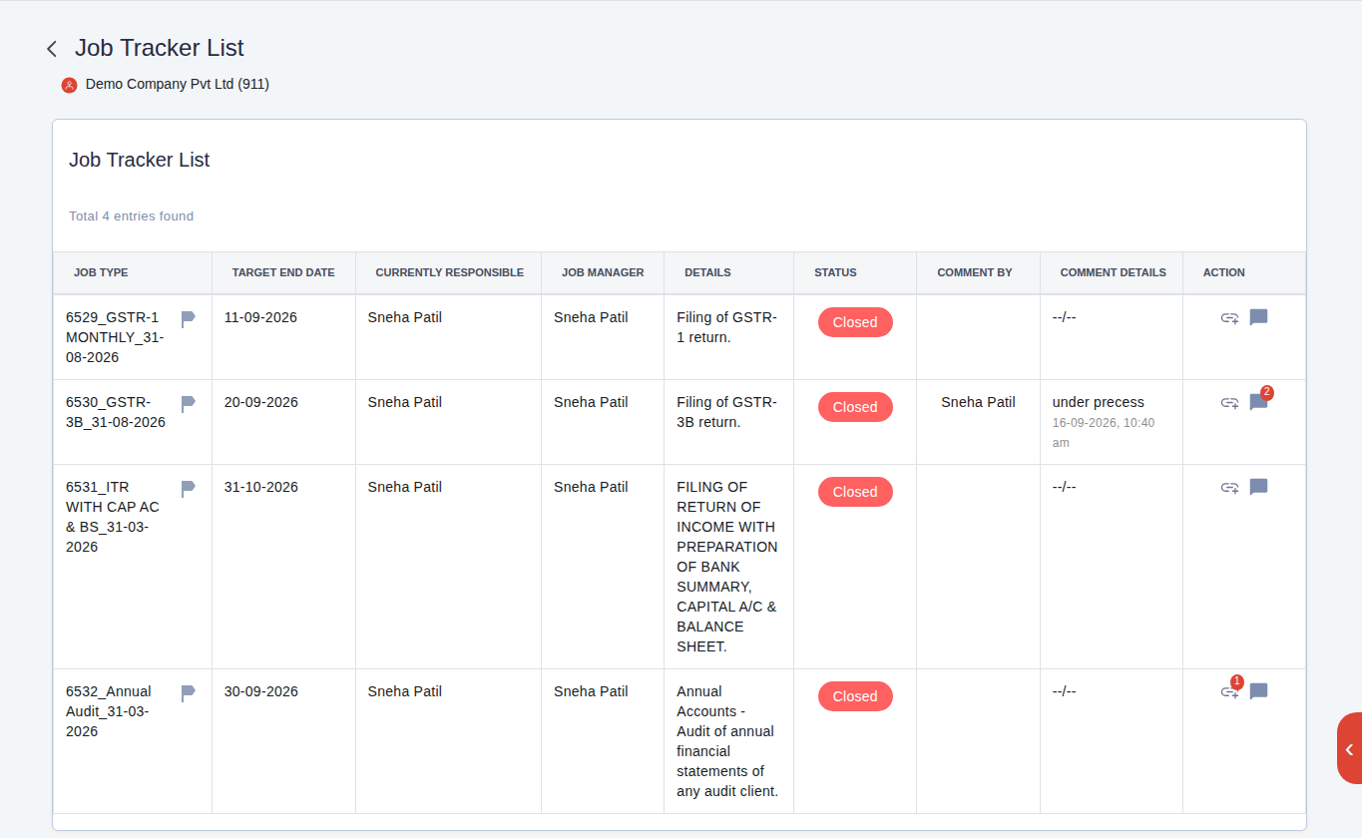Click target end date 20-09-2026
The image size is (1362, 838).
point(260,403)
